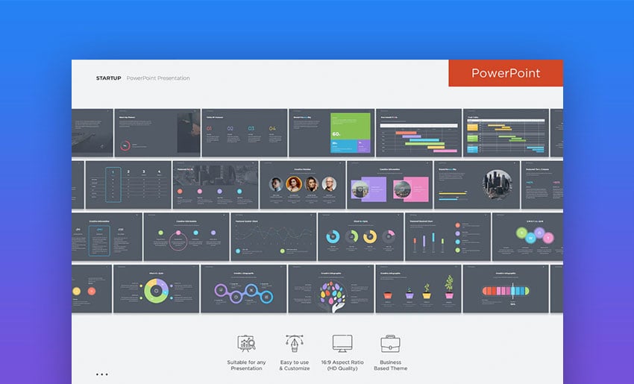Click the red circular progress ring on first-row slide
Image resolution: width=634 pixels, height=384 pixels.
(125, 145)
